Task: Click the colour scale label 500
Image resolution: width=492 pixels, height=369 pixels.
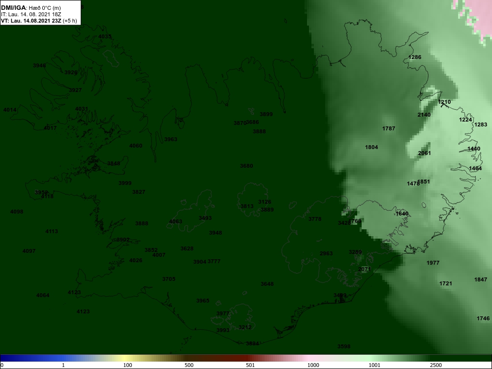Action: (189, 365)
